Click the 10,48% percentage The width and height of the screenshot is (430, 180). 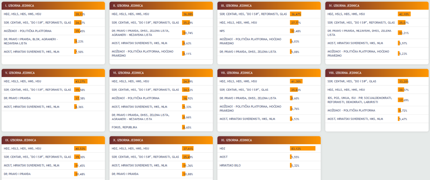click(80, 174)
